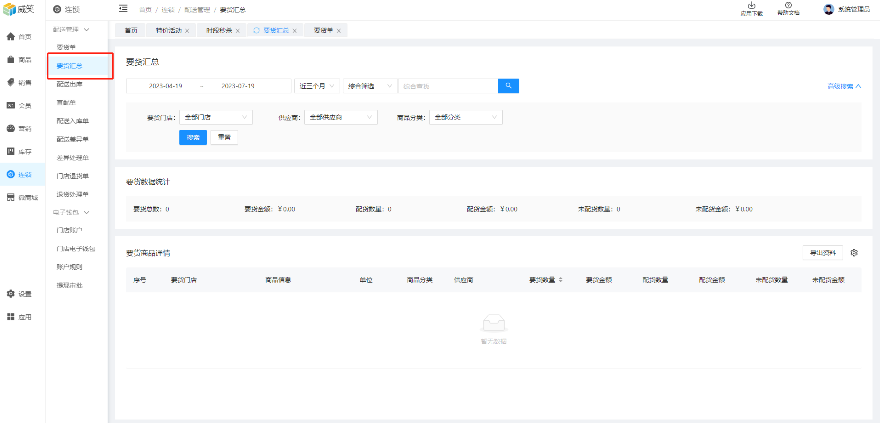Screen dimensions: 880x423
Task: Open 会员 section in left sidebar
Action: (20, 106)
